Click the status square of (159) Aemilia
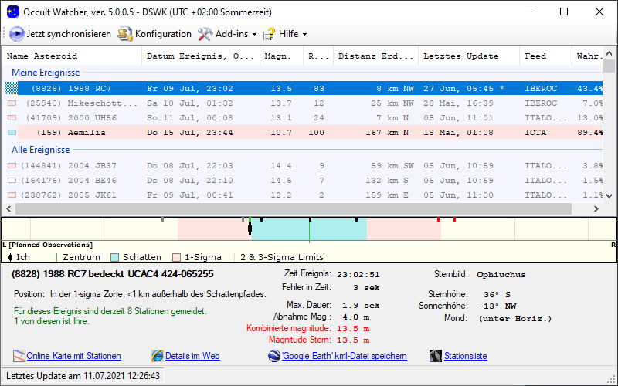618x386 pixels. pos(12,133)
